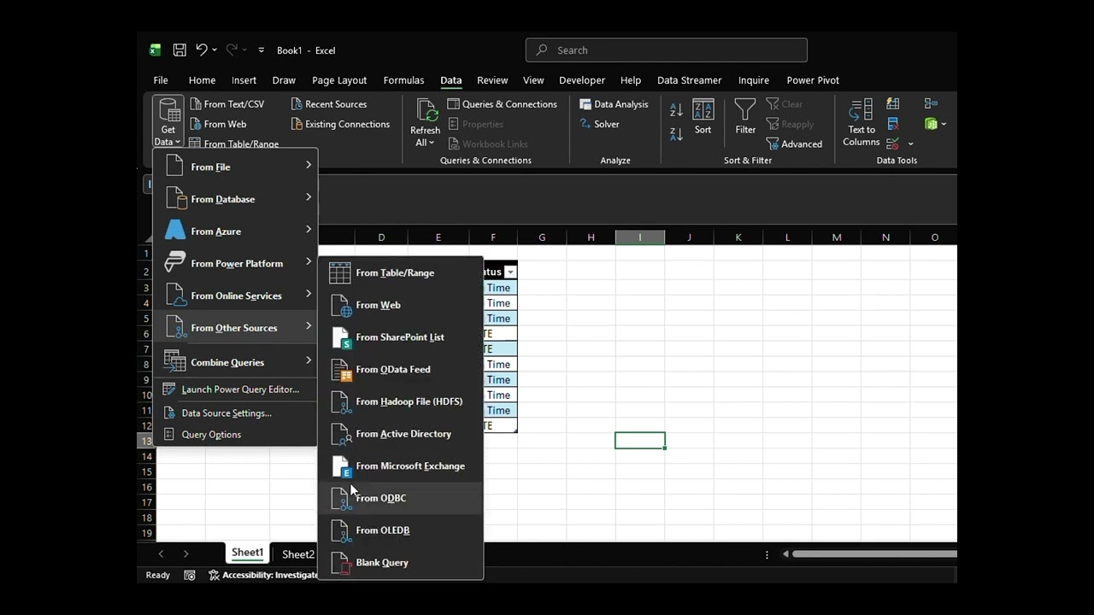
Task: Select the Sheet2 tab
Action: 297,554
